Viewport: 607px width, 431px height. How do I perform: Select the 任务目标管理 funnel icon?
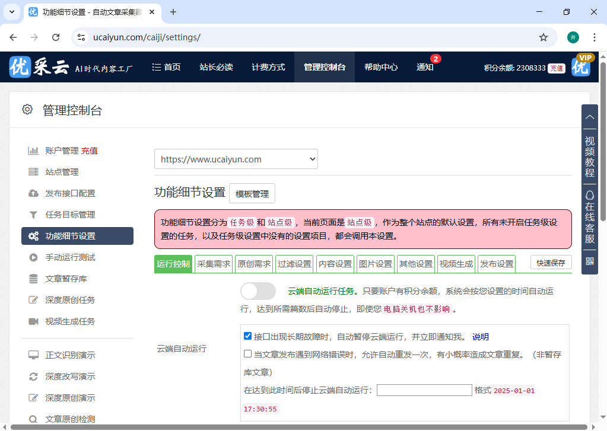(34, 215)
